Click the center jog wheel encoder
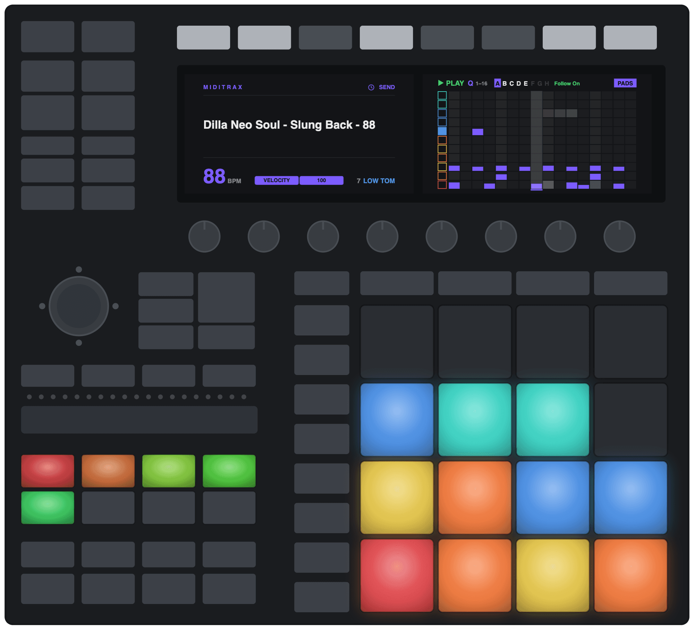This screenshot has height=630, width=694. coord(79,306)
